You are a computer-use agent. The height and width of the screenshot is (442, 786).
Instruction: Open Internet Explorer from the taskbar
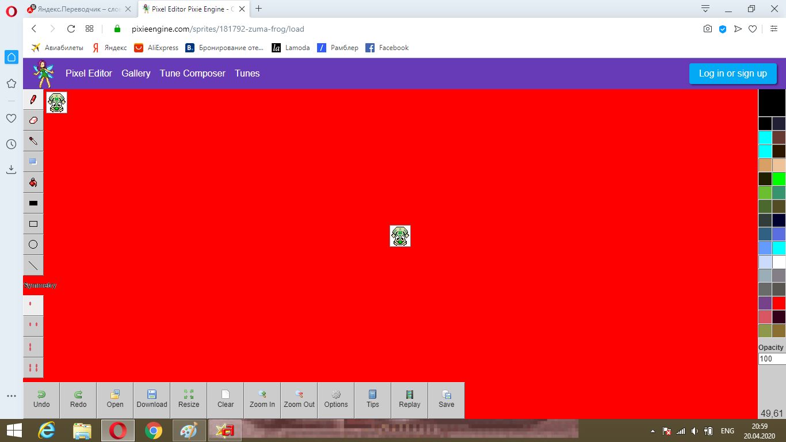click(x=47, y=430)
